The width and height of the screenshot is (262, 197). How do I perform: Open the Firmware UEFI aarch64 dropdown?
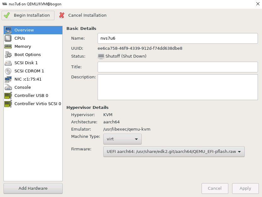(174, 152)
